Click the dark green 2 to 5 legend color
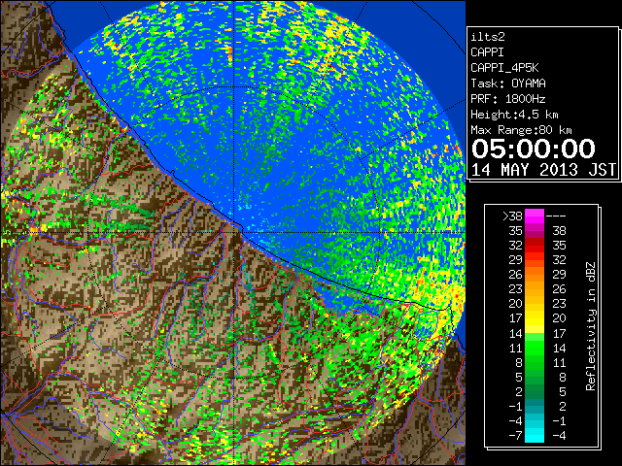Image resolution: width=622 pixels, height=466 pixels. coord(535,391)
